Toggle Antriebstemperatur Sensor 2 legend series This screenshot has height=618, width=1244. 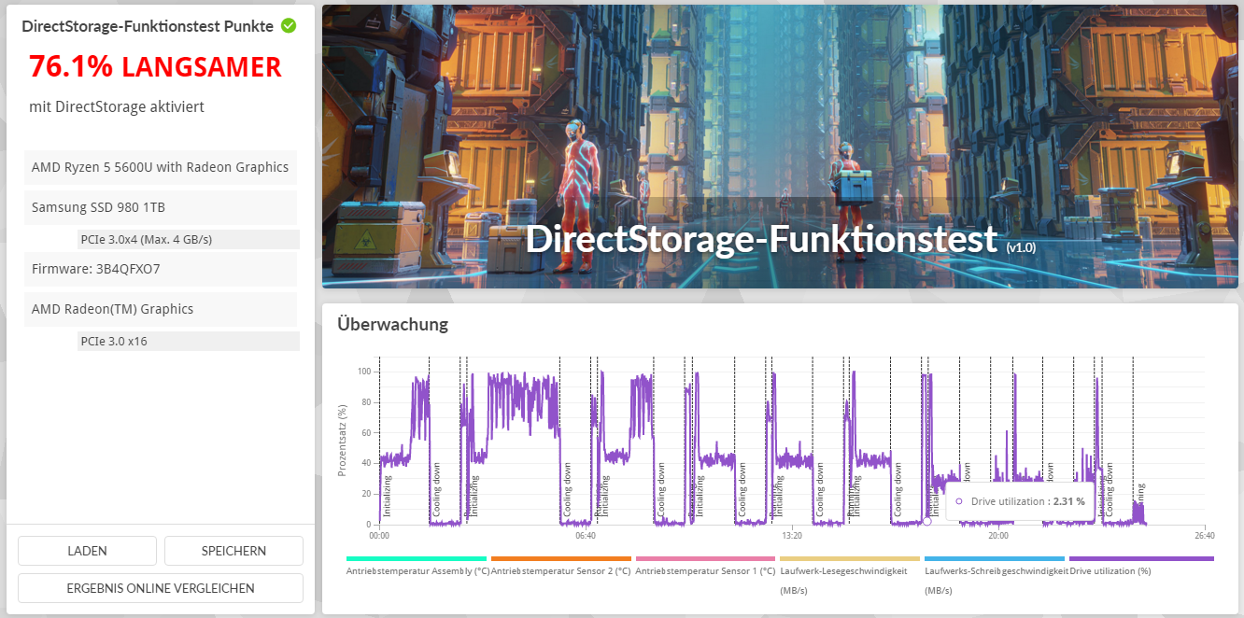(560, 570)
